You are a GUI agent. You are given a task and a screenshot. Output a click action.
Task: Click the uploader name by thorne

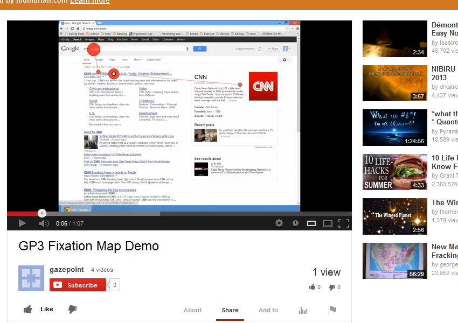(x=445, y=212)
